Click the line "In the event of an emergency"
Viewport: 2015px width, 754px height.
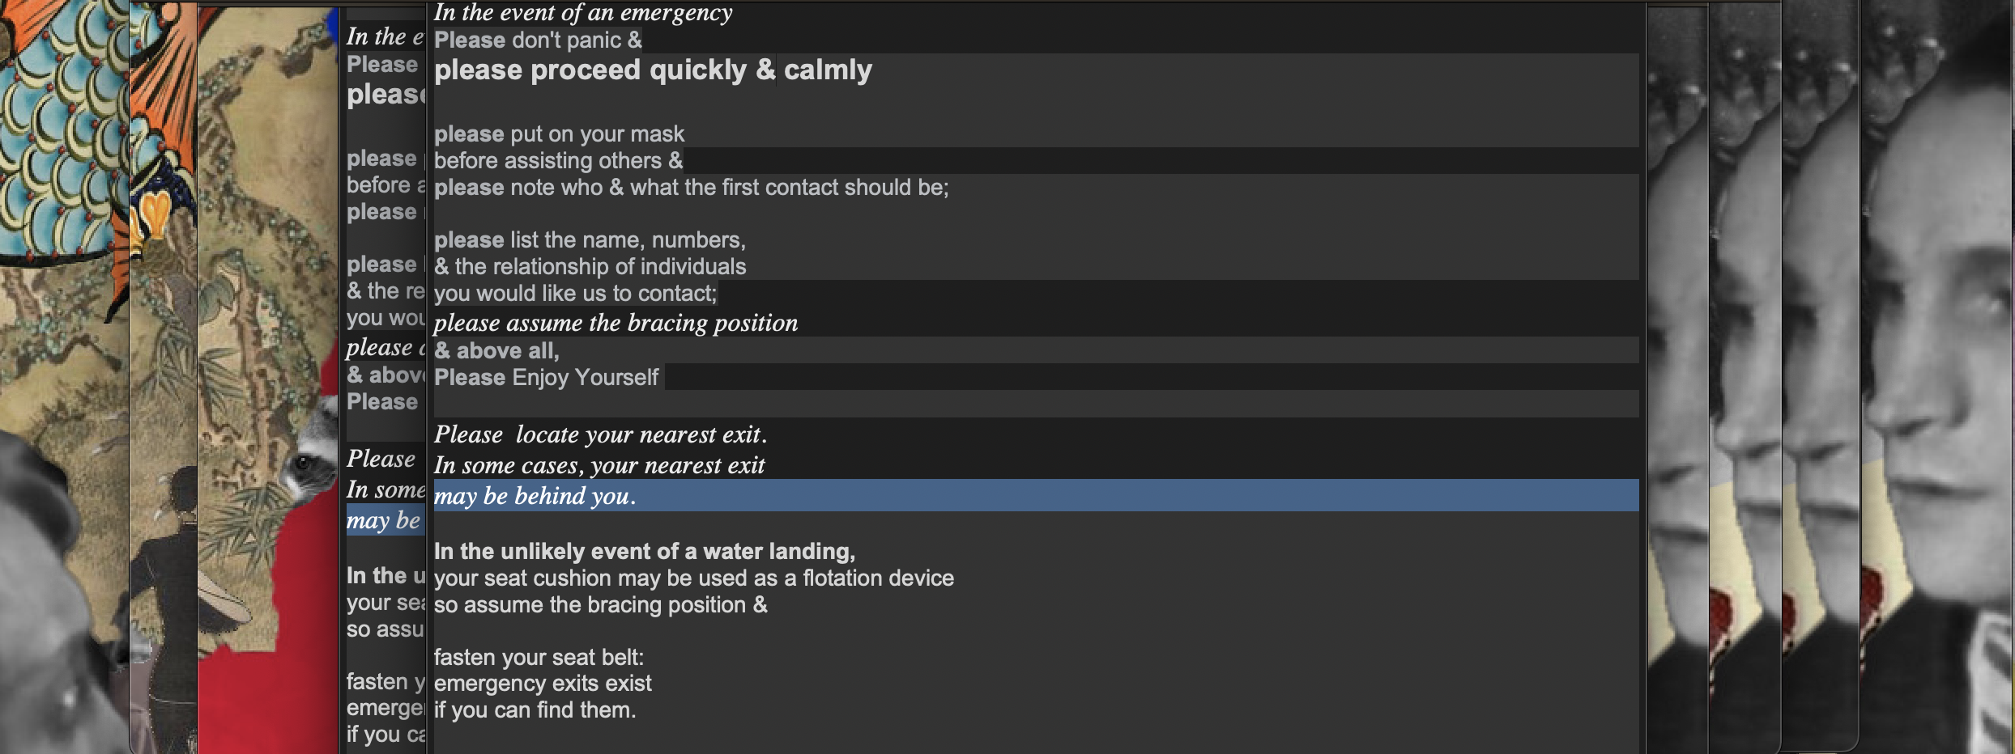point(583,13)
